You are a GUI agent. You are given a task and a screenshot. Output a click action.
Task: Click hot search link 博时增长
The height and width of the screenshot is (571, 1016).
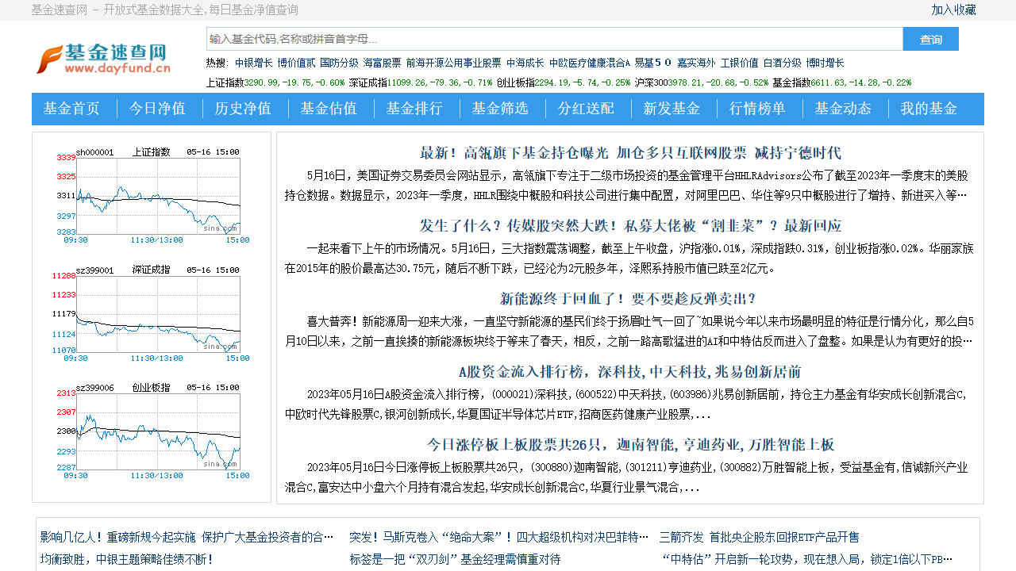coord(825,63)
